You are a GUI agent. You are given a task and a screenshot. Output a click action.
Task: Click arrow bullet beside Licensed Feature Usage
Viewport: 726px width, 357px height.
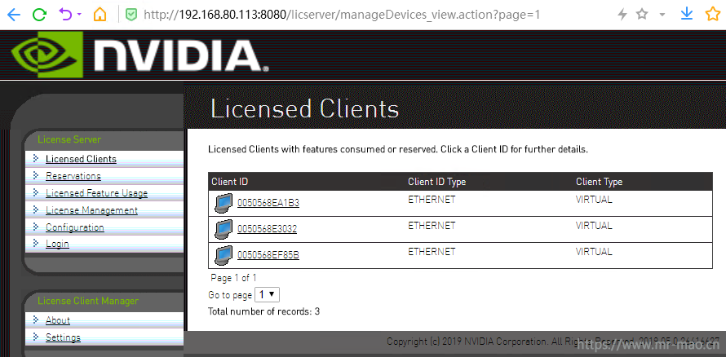[x=36, y=192]
